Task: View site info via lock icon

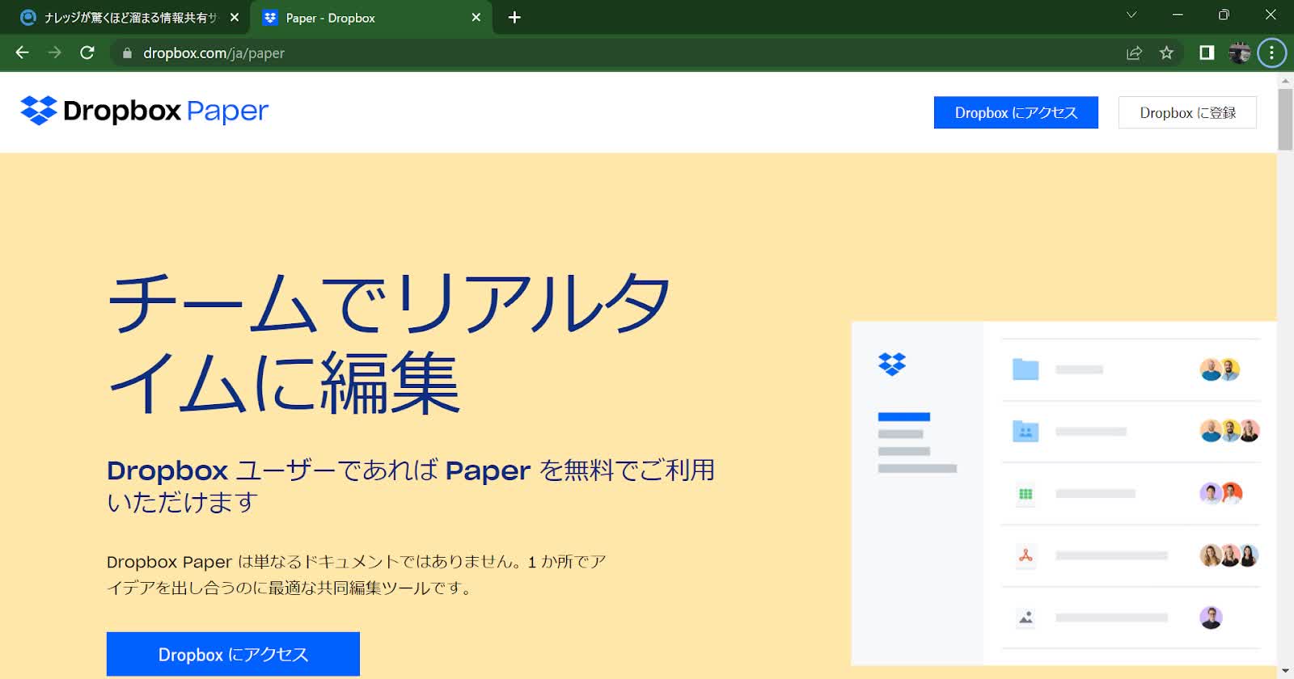Action: 127,53
